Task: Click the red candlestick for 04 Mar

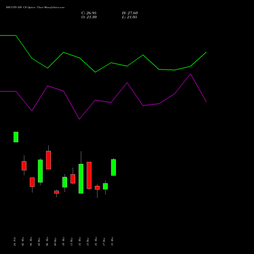Action: point(32,182)
